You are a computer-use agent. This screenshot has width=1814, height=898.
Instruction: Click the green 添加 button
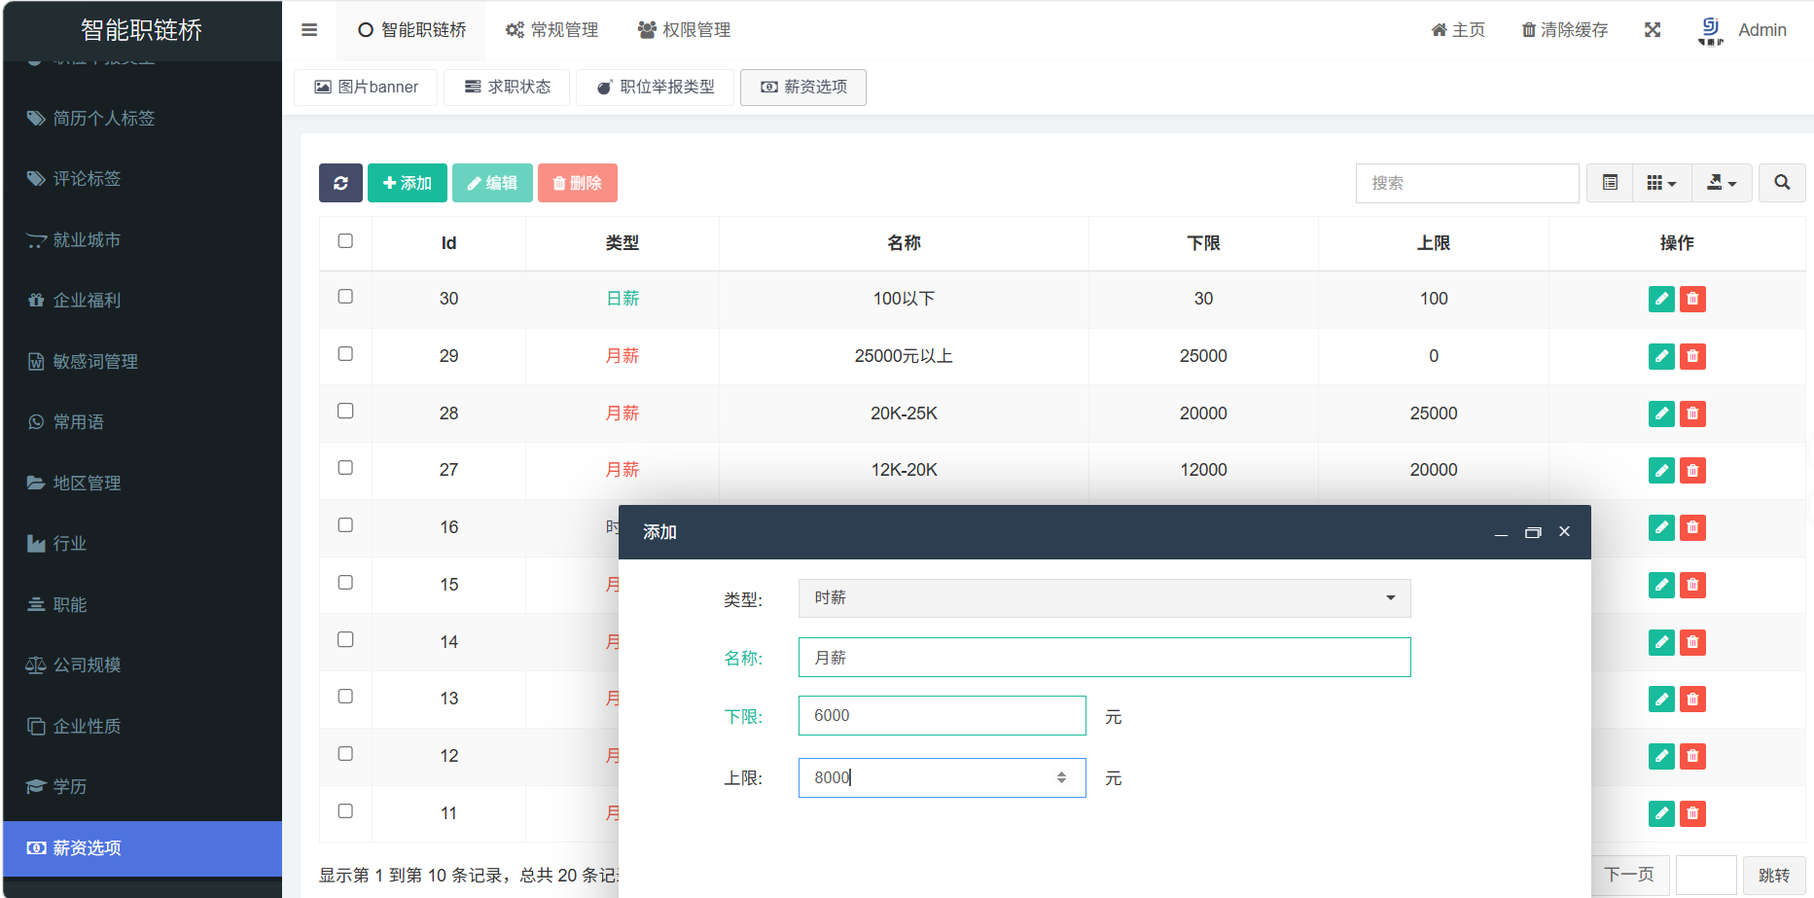407,183
